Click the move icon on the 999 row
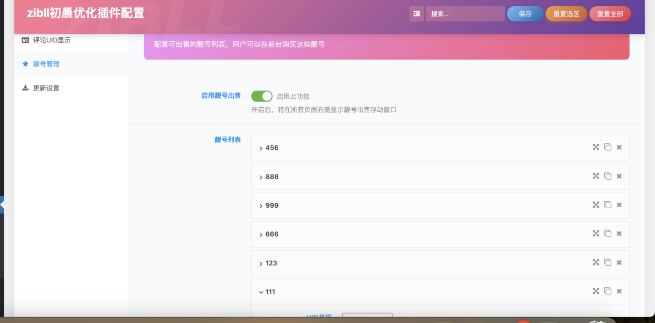 [x=596, y=205]
